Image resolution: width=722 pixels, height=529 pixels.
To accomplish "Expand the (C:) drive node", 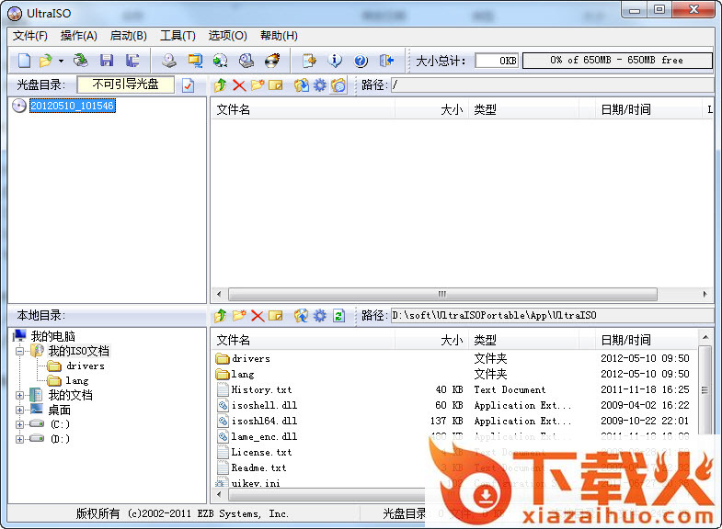I will click(20, 424).
